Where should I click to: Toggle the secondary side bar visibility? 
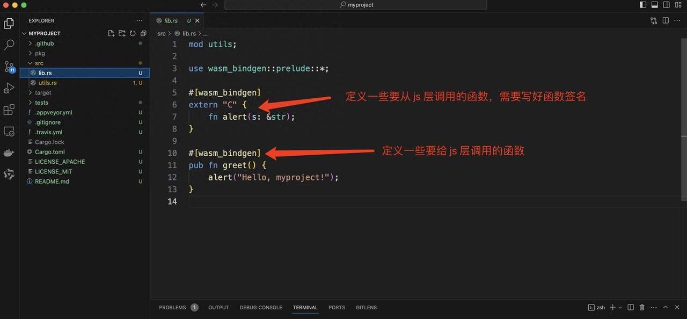667,5
